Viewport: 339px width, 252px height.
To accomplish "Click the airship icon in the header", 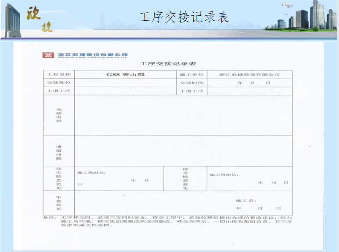I will [x=287, y=6].
